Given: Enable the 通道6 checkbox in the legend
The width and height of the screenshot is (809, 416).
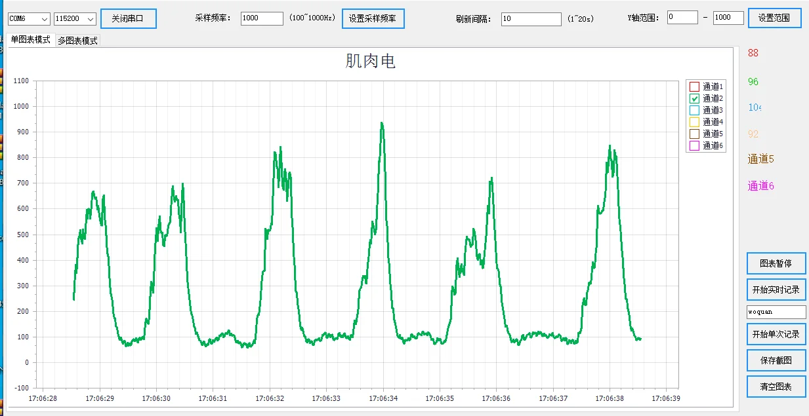Looking at the screenshot, I should click(x=695, y=145).
